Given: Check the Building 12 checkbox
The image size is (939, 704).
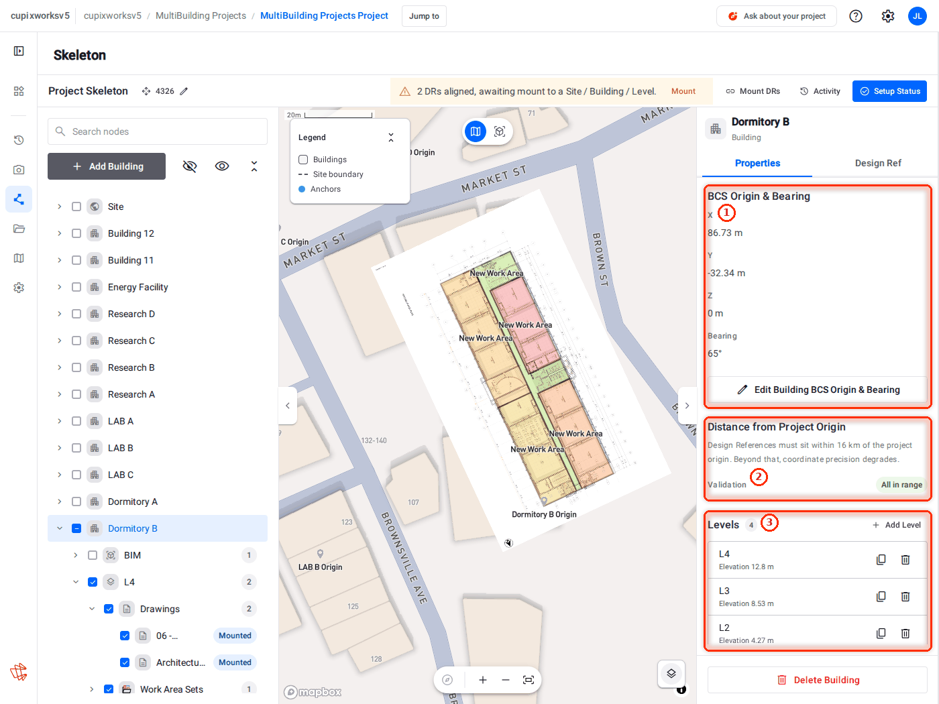Looking at the screenshot, I should point(76,233).
